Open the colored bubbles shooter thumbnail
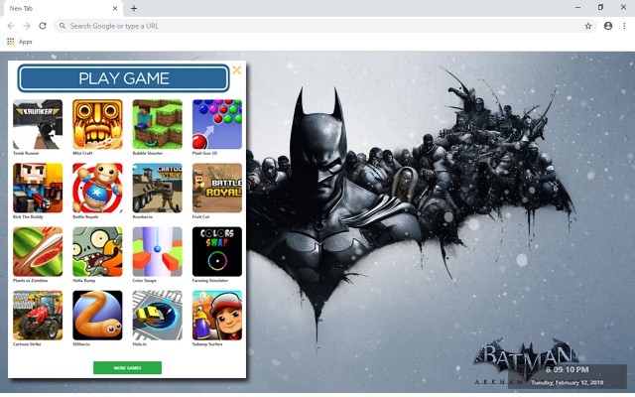This screenshot has height=397, width=635. point(217,124)
